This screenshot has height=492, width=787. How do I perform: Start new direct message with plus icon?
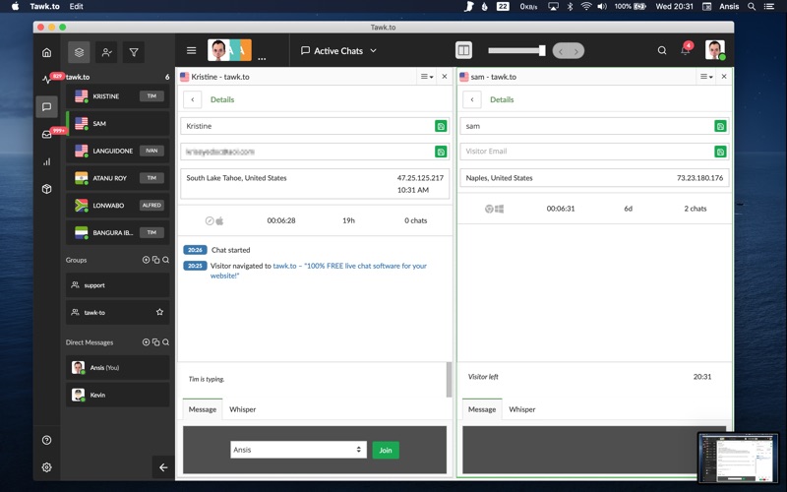click(x=146, y=342)
